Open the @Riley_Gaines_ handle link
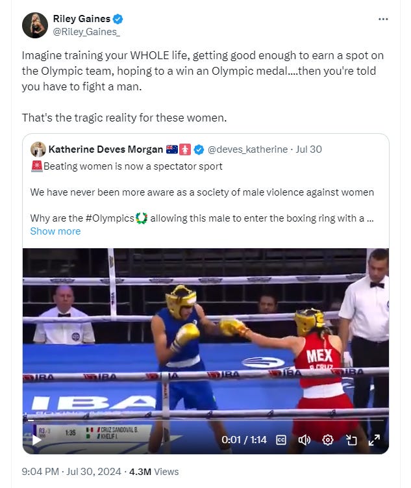 [86, 32]
